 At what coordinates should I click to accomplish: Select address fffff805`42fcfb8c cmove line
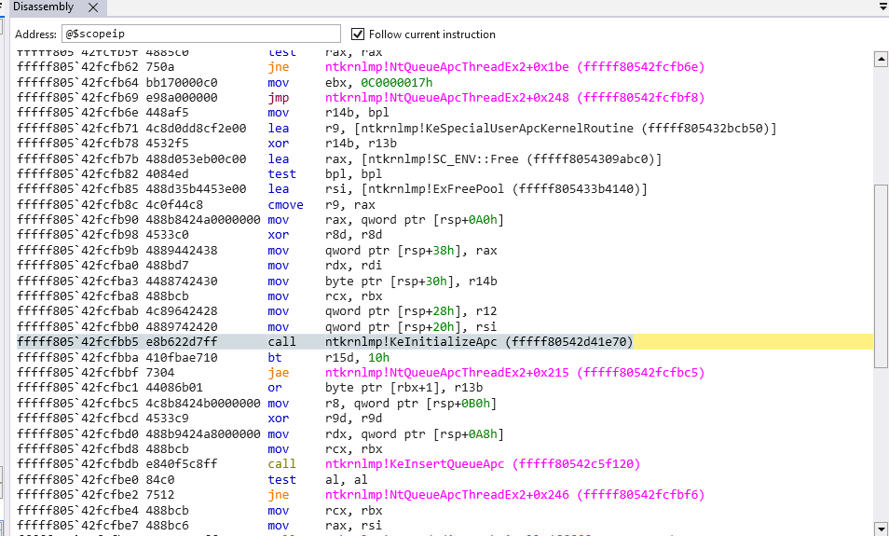click(140, 204)
